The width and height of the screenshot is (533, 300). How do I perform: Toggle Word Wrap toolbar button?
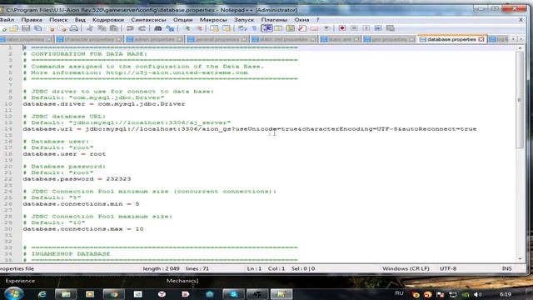pos(242,28)
